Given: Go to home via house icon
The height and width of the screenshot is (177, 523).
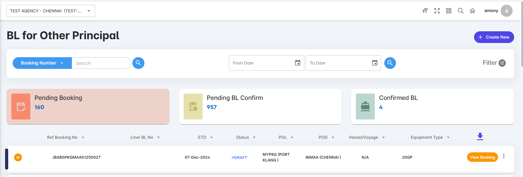Looking at the screenshot, I should click(472, 11).
